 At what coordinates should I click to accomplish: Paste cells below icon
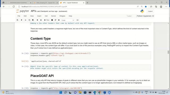coord(33,20)
